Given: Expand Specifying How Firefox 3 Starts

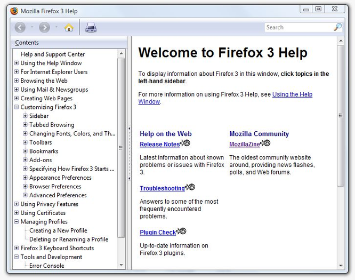Looking at the screenshot, I should [x=25, y=169].
